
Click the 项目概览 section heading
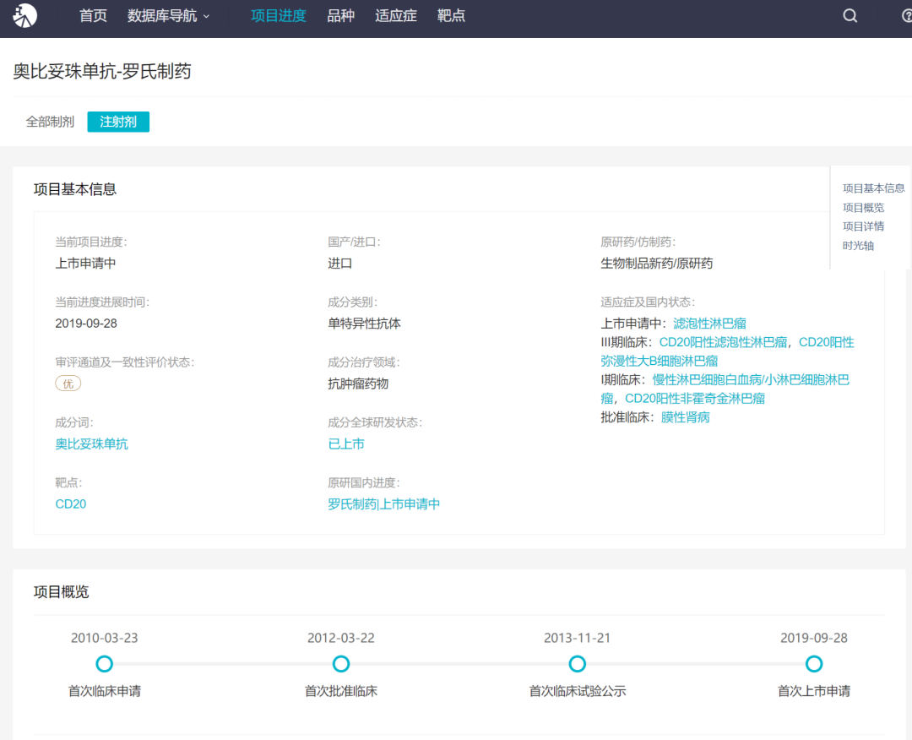point(61,591)
